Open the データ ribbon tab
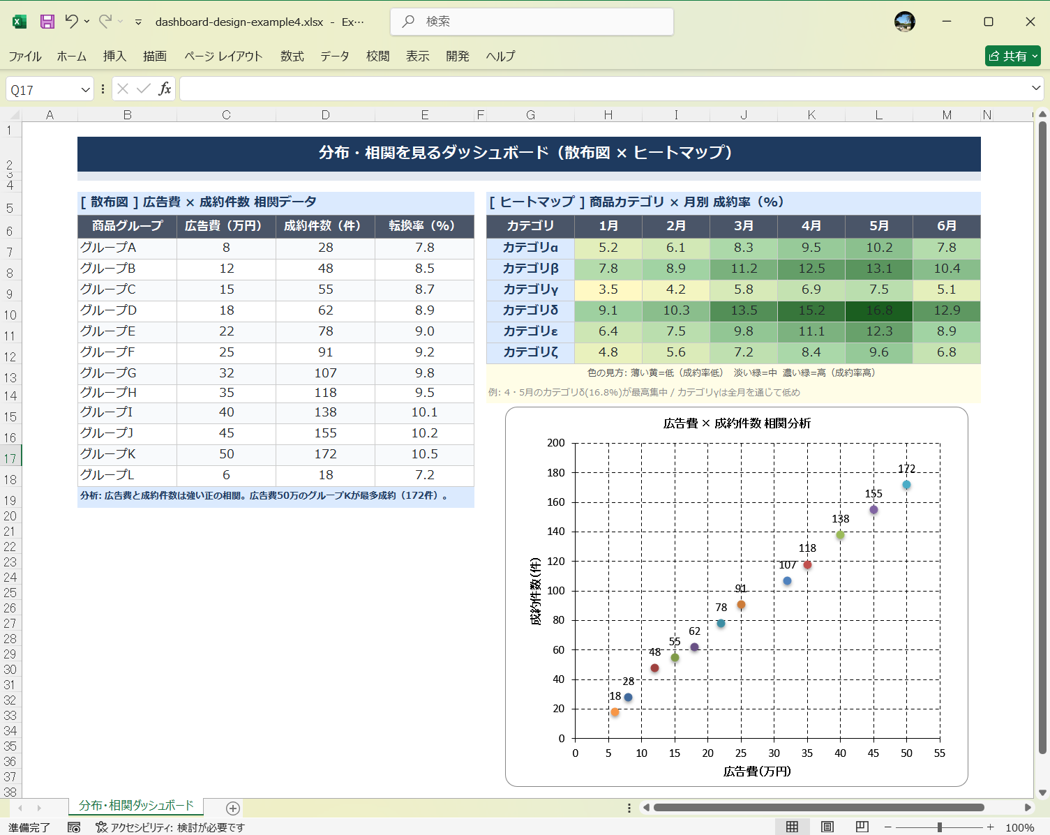Image resolution: width=1050 pixels, height=835 pixels. (335, 56)
